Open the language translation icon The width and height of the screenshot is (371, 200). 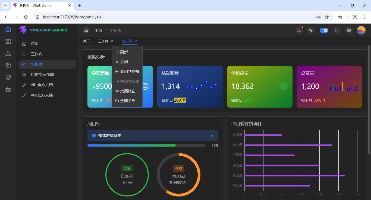311,30
